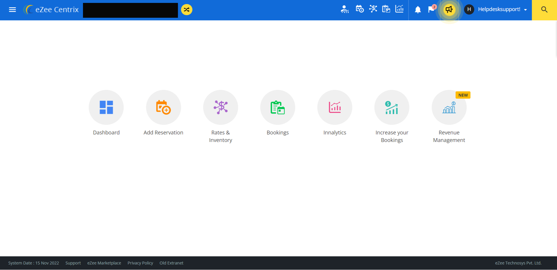
Task: Open the Rates & Inventory tile
Action: tap(220, 107)
